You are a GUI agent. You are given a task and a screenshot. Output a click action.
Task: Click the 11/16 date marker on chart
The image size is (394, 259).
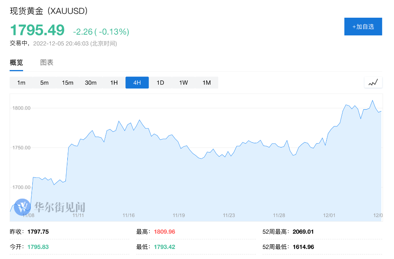click(x=129, y=216)
